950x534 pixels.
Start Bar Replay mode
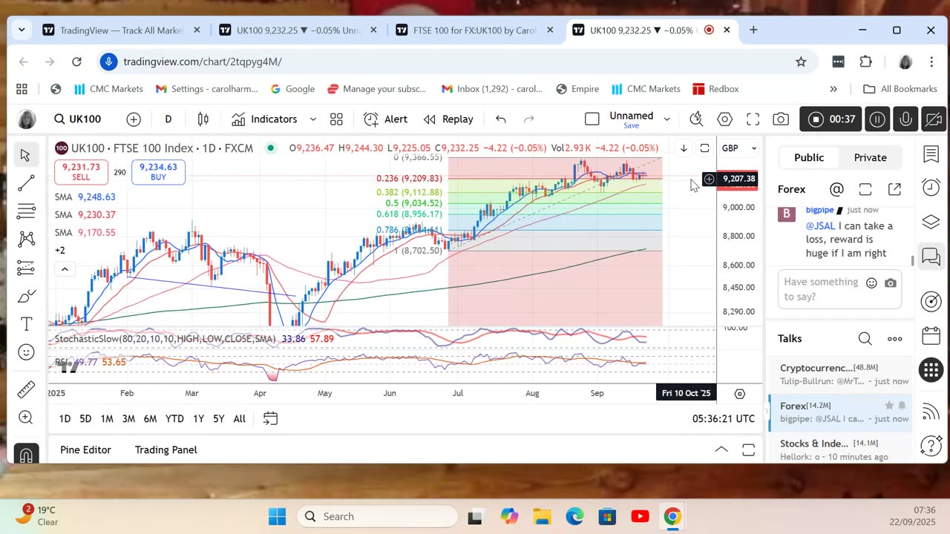click(x=448, y=119)
